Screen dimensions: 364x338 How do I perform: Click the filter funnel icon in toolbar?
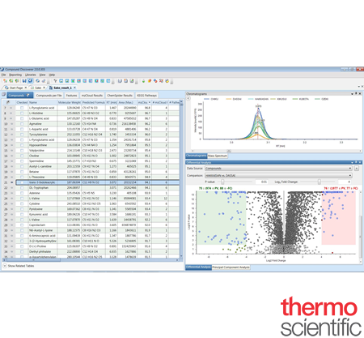[55, 81]
